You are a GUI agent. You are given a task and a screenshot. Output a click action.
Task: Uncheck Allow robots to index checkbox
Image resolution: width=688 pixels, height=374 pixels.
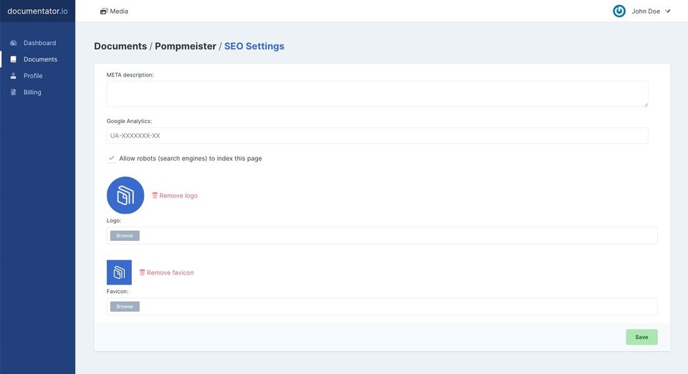pyautogui.click(x=112, y=158)
